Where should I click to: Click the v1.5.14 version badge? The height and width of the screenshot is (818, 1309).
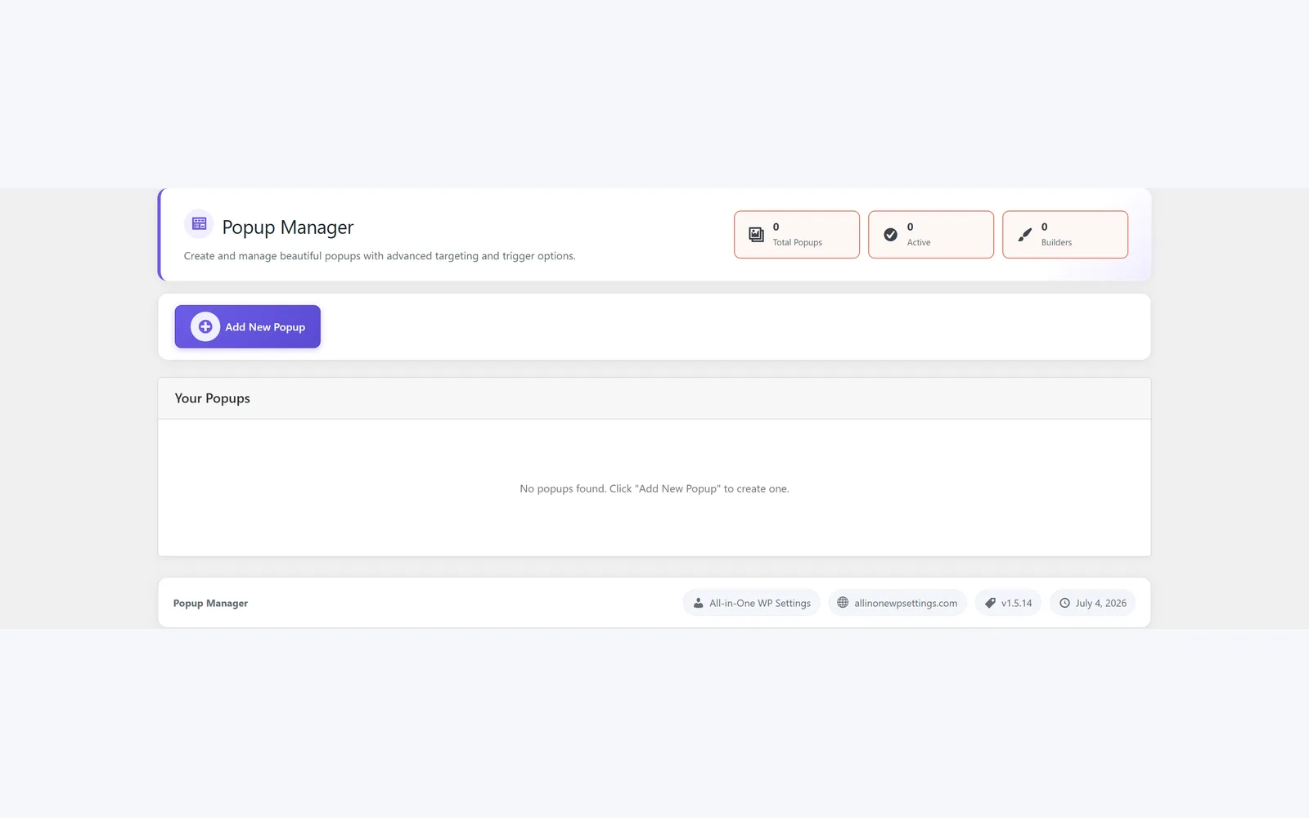pos(1008,603)
